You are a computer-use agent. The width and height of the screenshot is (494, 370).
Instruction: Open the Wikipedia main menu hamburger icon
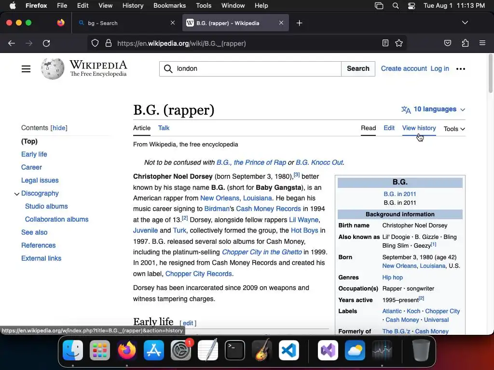coord(26,69)
